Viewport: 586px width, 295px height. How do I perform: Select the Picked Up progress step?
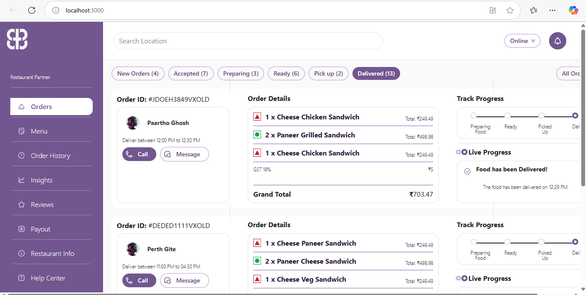541,116
